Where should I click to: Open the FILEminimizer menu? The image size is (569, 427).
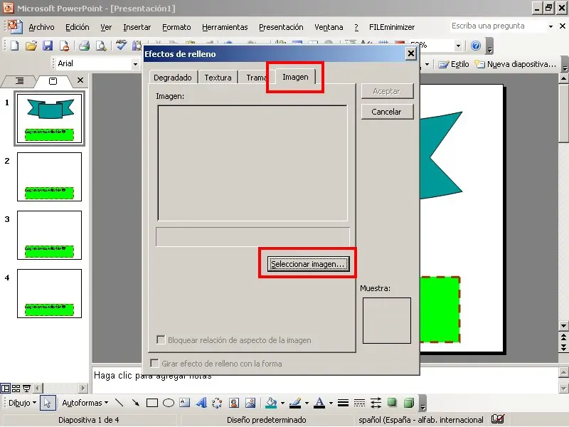point(392,27)
